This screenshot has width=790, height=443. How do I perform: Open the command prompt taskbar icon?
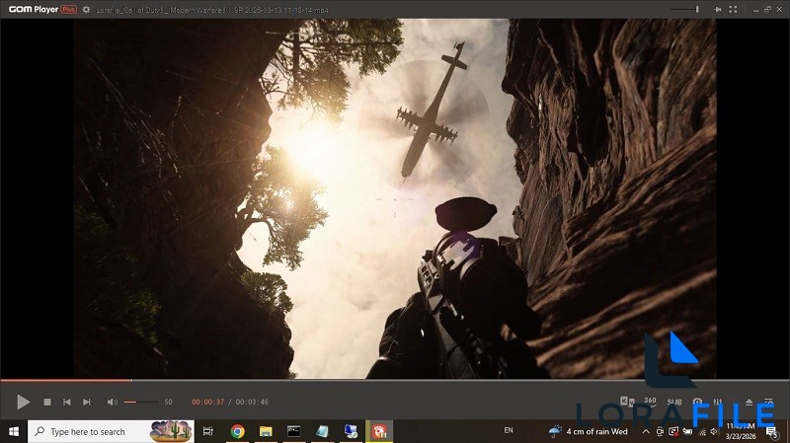coord(293,431)
